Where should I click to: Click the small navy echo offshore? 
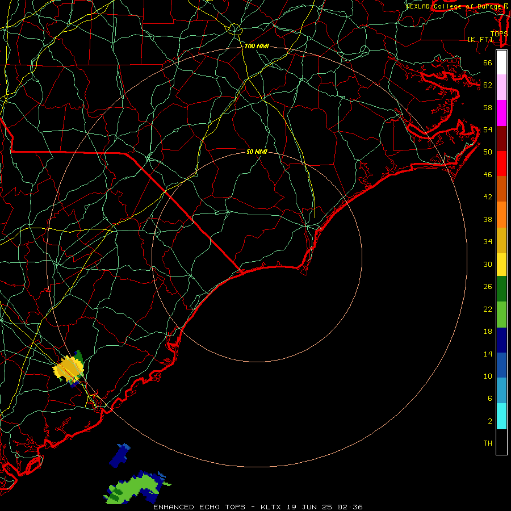[120, 455]
